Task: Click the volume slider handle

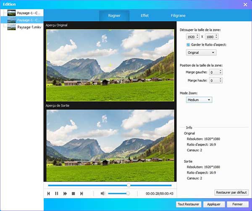Action: click(128, 193)
